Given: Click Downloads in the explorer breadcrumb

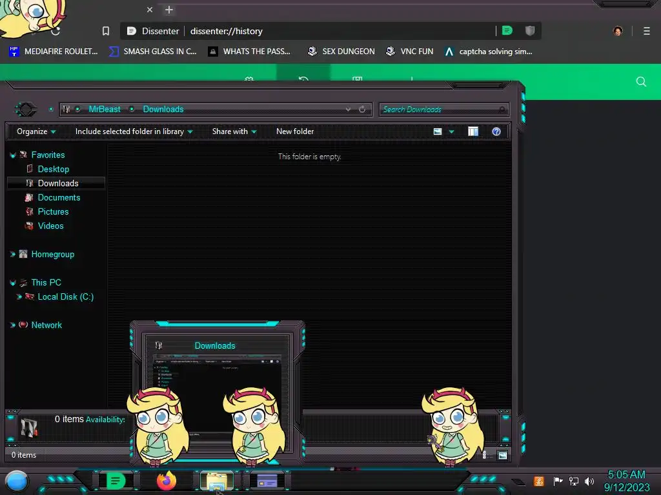Looking at the screenshot, I should [x=163, y=109].
